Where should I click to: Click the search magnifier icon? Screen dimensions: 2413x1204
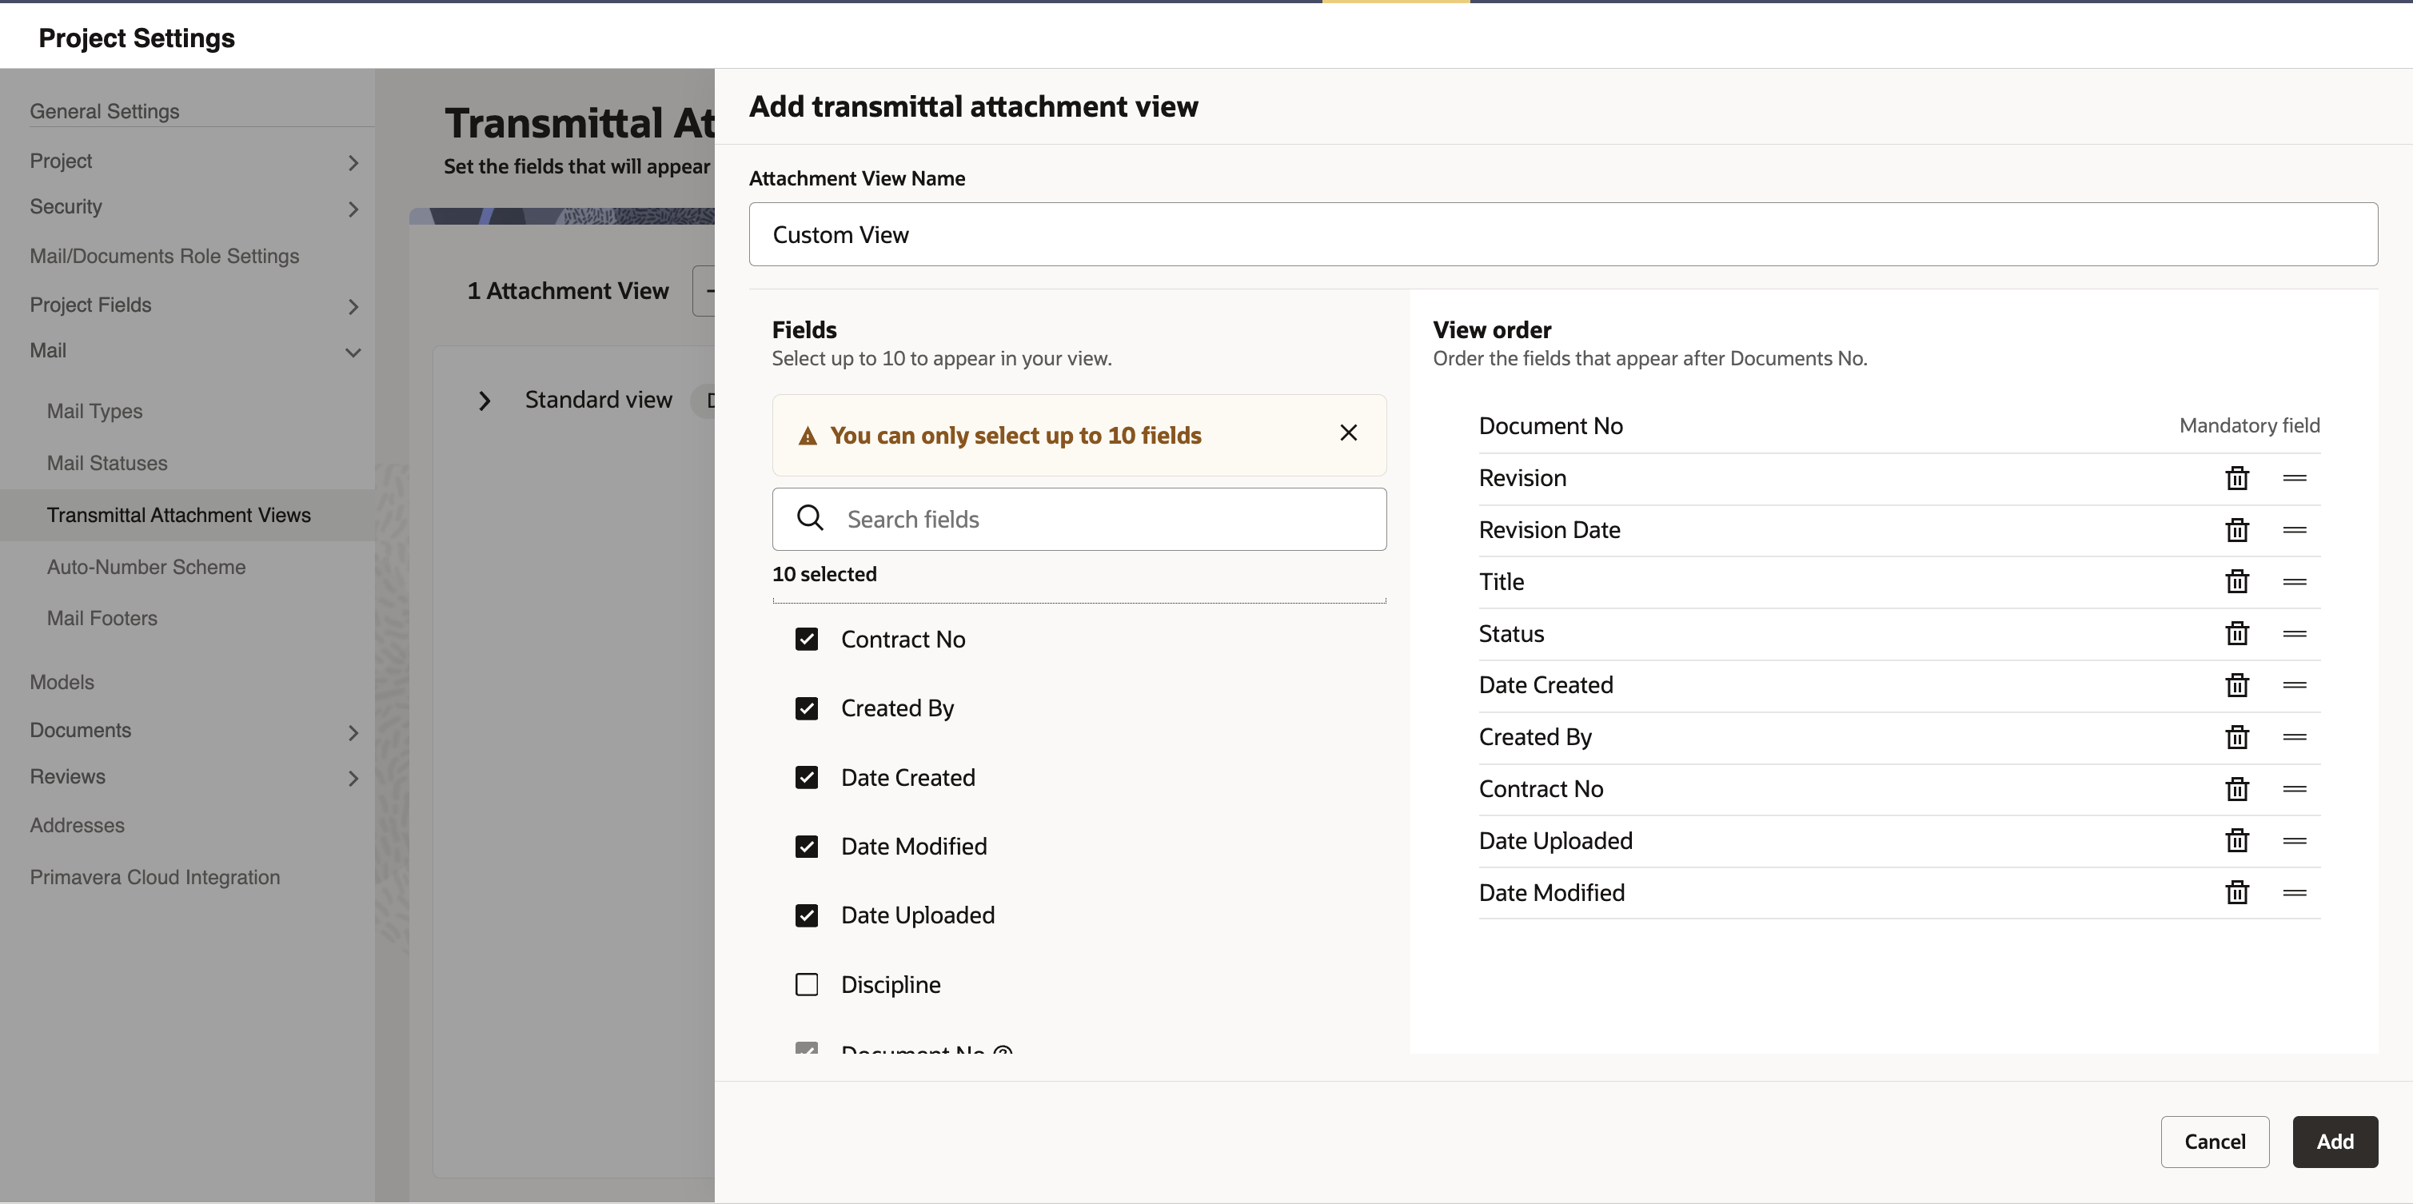click(x=810, y=518)
